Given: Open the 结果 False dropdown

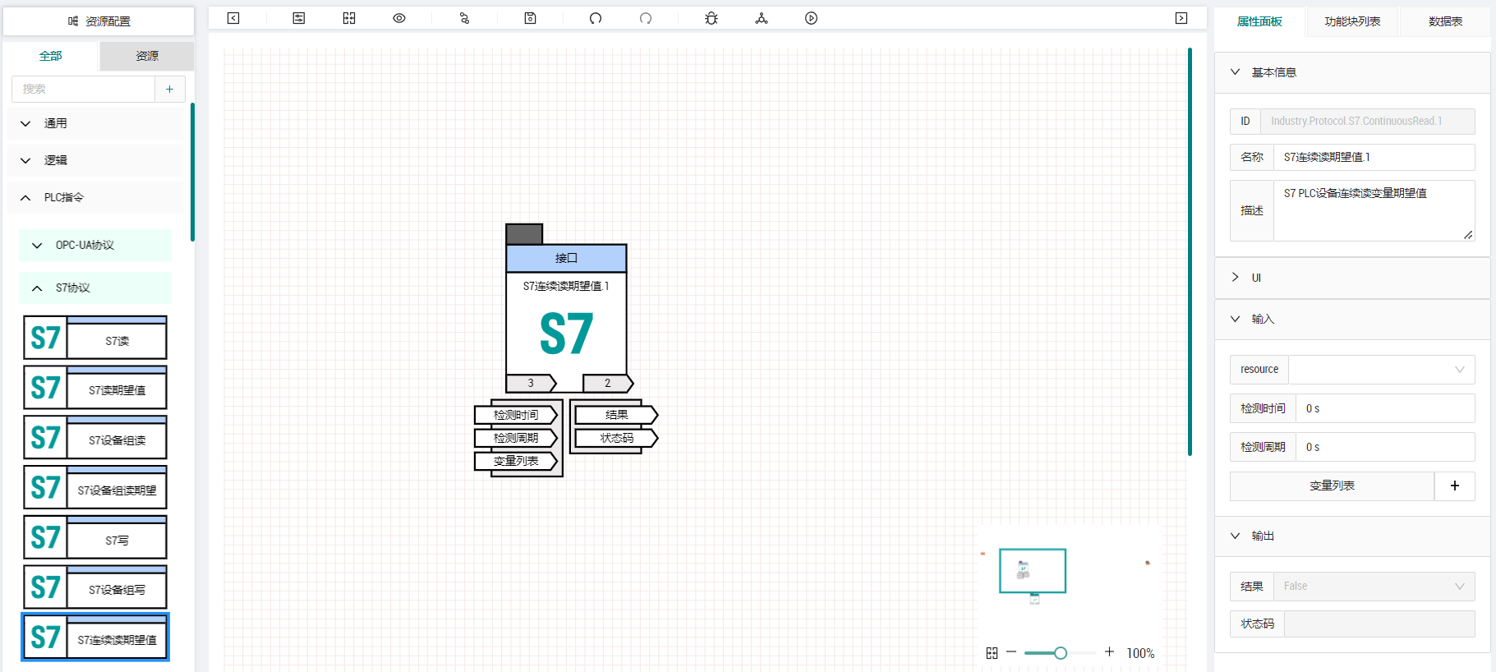Looking at the screenshot, I should pyautogui.click(x=1374, y=587).
